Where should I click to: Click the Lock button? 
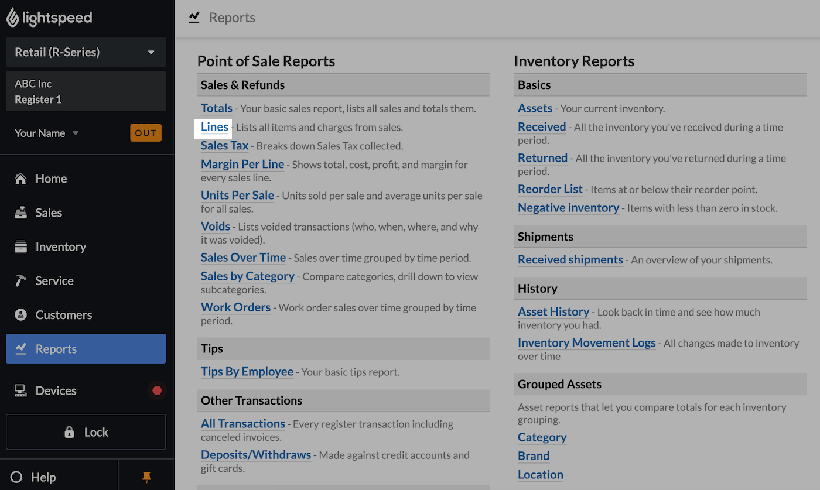coord(86,432)
